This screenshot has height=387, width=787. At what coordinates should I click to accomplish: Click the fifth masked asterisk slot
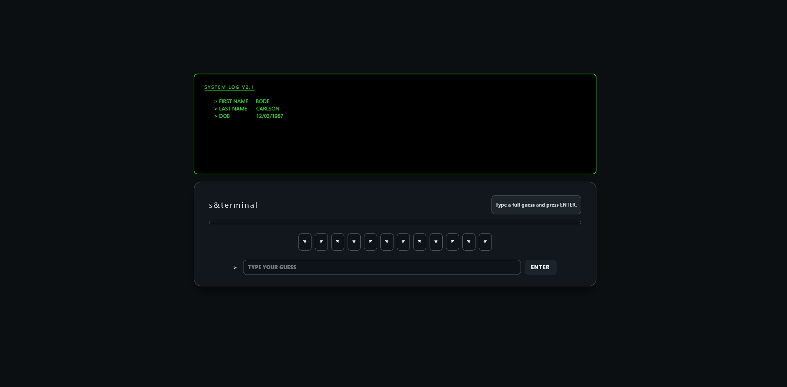coord(370,242)
